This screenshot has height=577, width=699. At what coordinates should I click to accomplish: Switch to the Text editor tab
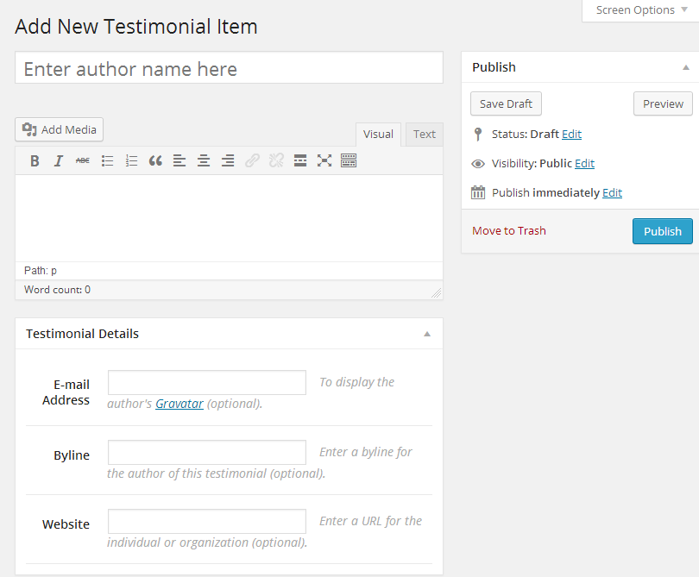pyautogui.click(x=424, y=134)
